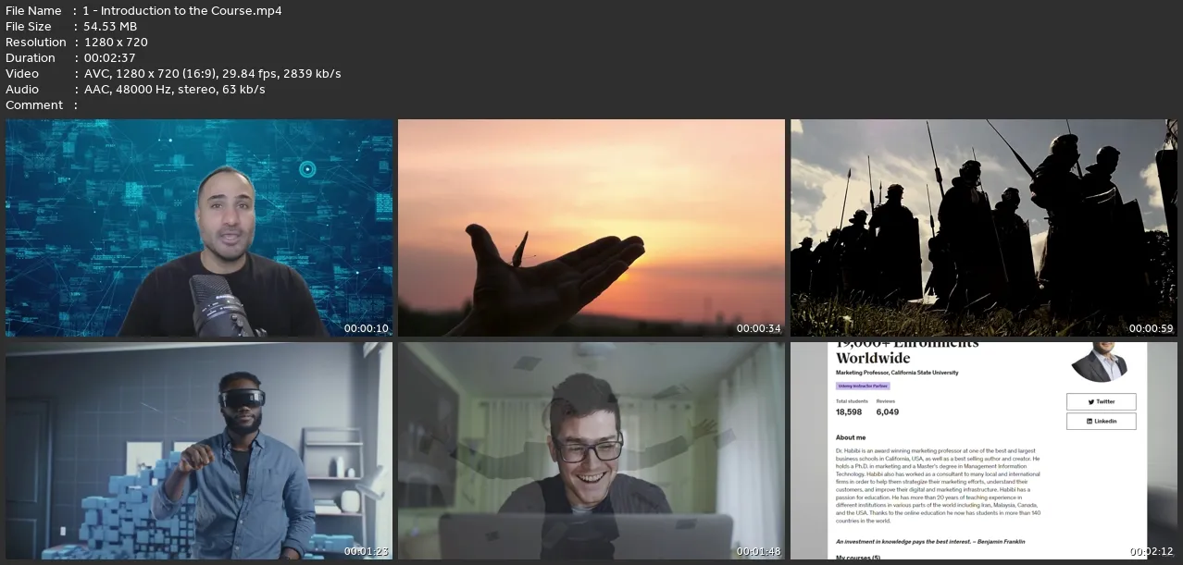Screen dimensions: 1183x565
Task: Open the Twitter profile button
Action: (1101, 402)
